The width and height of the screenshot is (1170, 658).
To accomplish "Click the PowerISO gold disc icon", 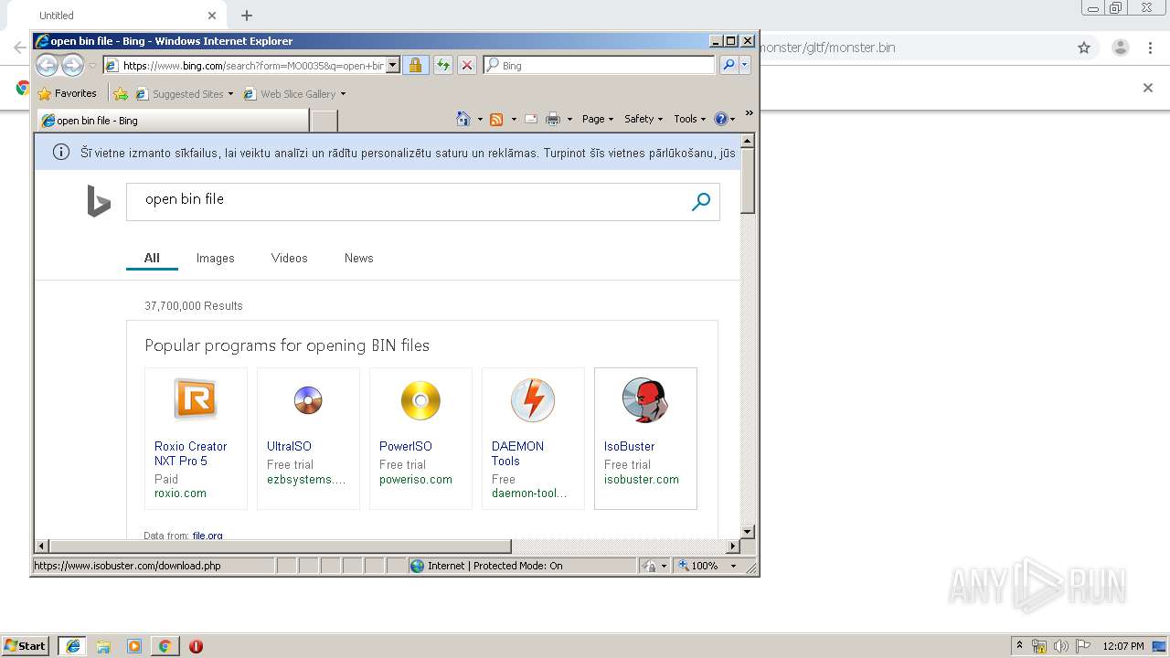I will pos(420,400).
